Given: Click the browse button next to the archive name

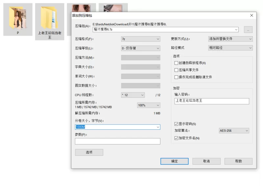Looking at the screenshot, I should (248, 30).
